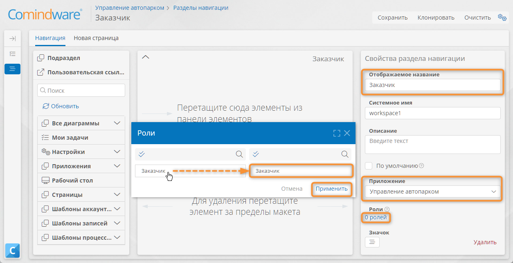Screen dimensions: 513x263
Task: Select all roles in left list checkmark
Action: pos(142,154)
